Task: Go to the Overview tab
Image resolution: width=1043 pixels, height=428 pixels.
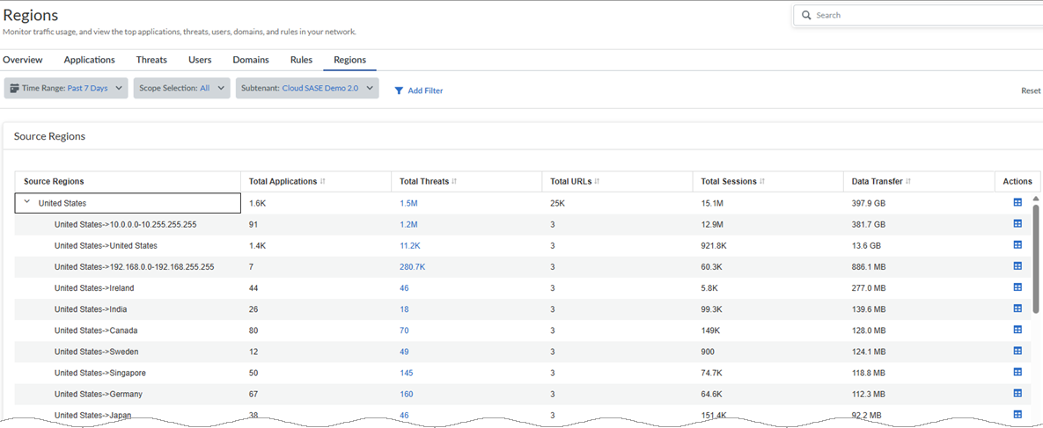Action: (x=23, y=60)
